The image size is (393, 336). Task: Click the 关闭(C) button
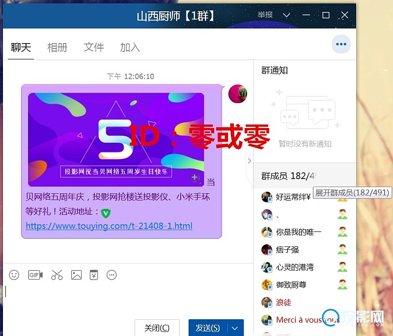click(x=157, y=328)
